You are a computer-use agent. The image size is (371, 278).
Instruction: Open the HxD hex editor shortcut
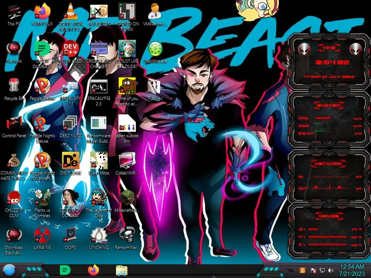(99, 12)
